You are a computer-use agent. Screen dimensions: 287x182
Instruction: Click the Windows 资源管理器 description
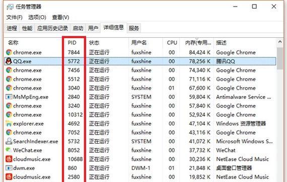click(241, 124)
